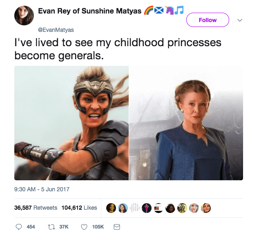The image size is (259, 242).
Task: Click the first liker avatar in row
Action: (111, 208)
